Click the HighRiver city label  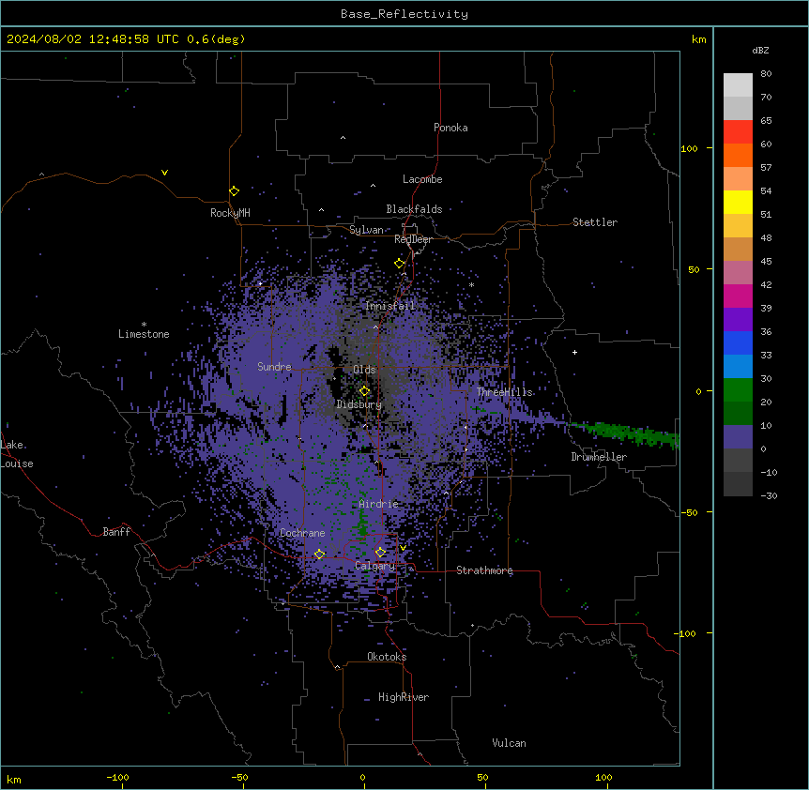(404, 697)
